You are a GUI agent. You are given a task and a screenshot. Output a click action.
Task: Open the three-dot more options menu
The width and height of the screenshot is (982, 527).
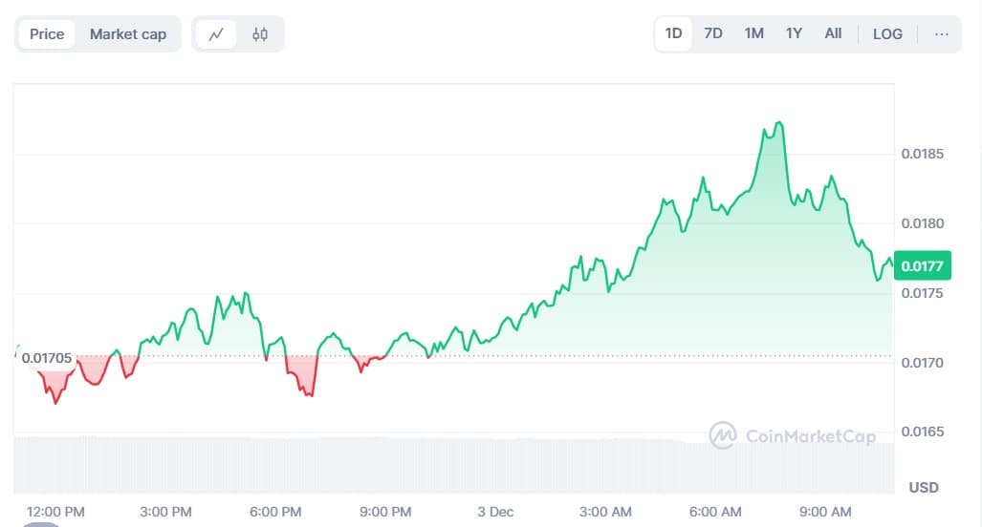pyautogui.click(x=942, y=33)
